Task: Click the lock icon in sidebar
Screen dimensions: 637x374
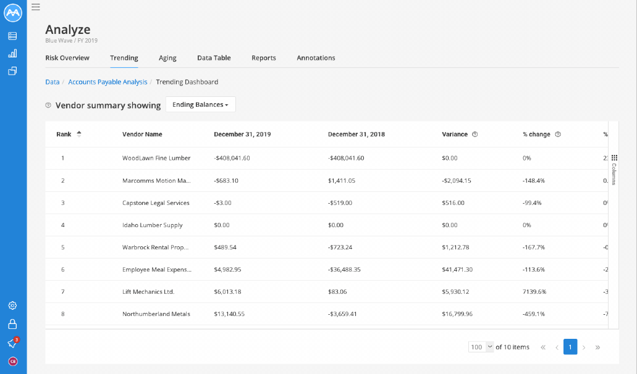Action: [x=12, y=324]
